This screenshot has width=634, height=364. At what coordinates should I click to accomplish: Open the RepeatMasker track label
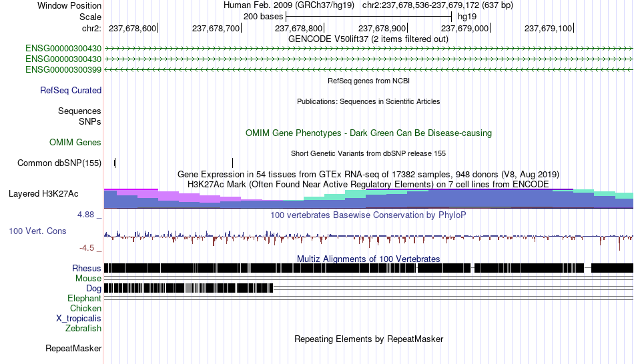tap(73, 348)
